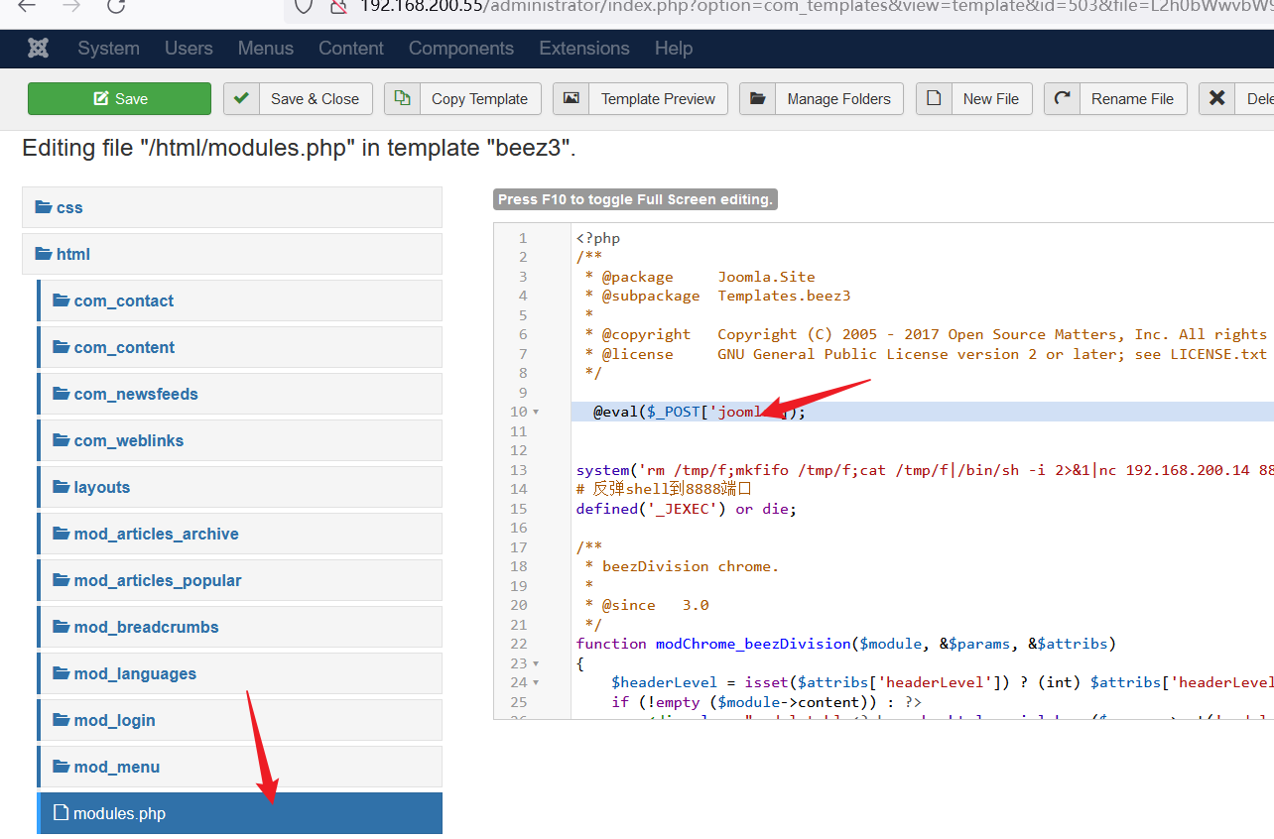1274x839 pixels.
Task: Open Template Preview
Action: (x=640, y=98)
